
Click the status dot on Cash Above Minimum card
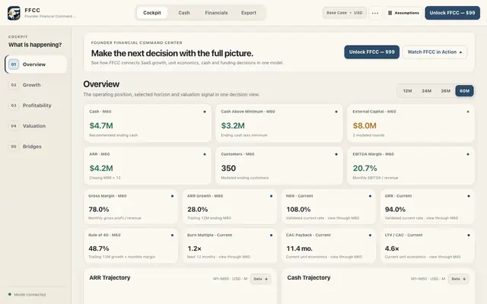click(x=336, y=112)
